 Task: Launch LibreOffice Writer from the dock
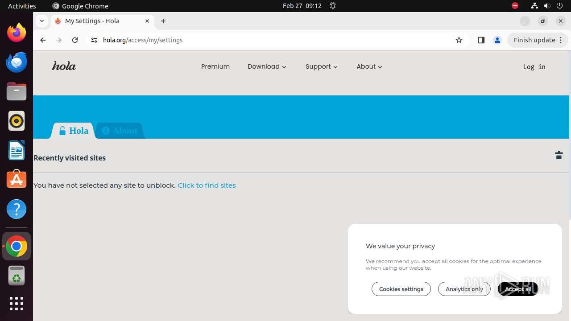[x=17, y=150]
